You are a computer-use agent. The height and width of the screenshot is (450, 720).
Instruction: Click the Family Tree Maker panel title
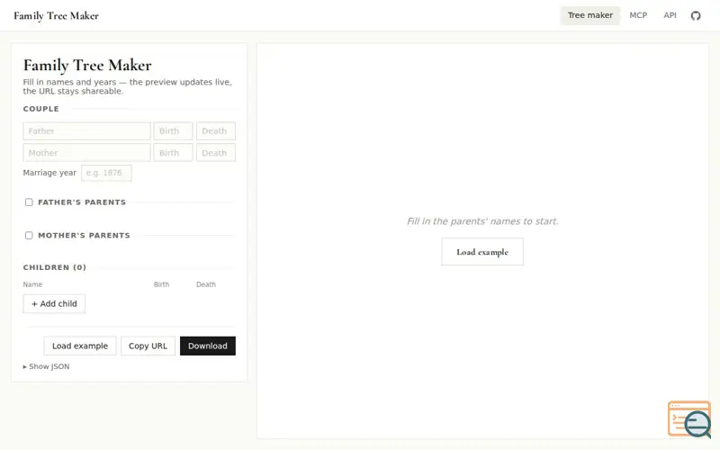click(87, 65)
